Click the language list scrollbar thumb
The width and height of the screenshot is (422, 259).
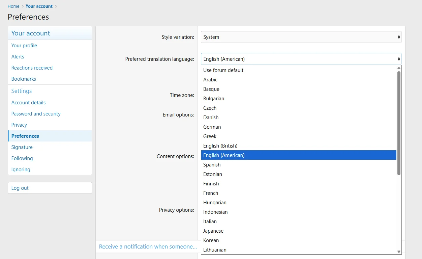(x=399, y=123)
